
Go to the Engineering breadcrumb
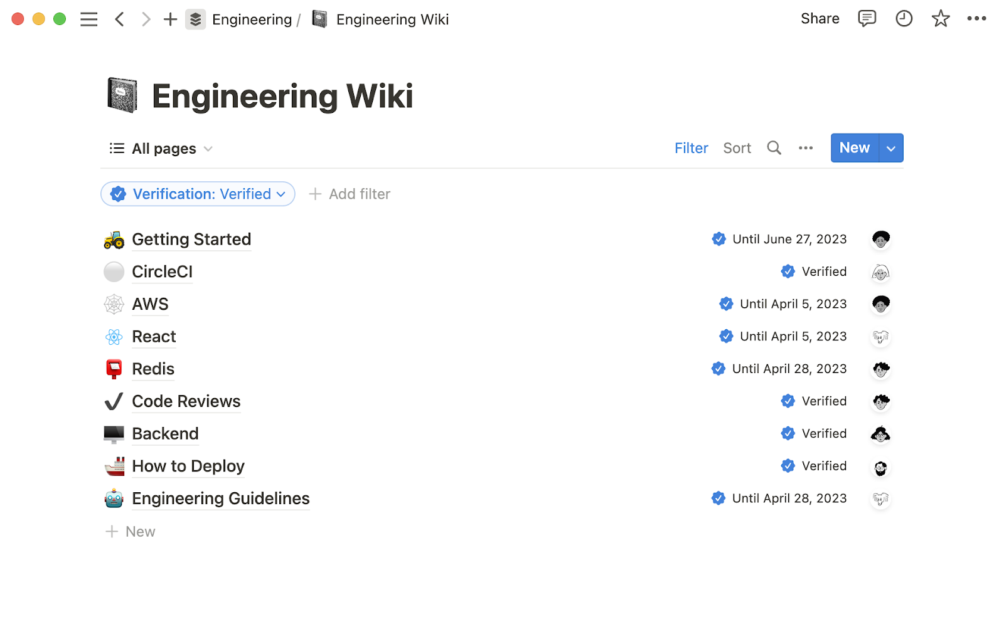click(252, 19)
